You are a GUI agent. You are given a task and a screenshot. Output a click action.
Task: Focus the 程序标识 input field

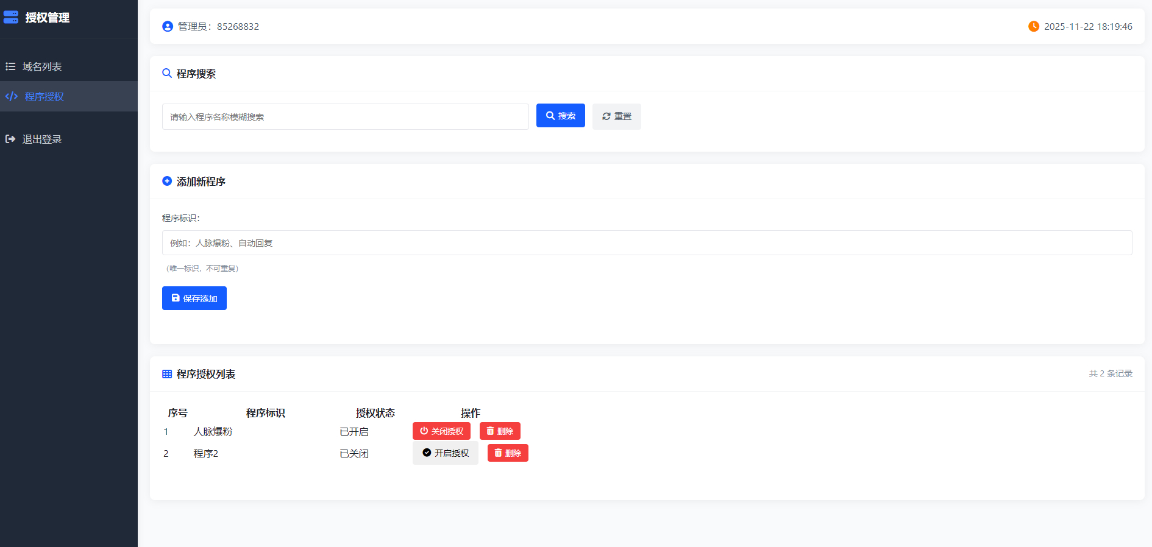coord(647,242)
